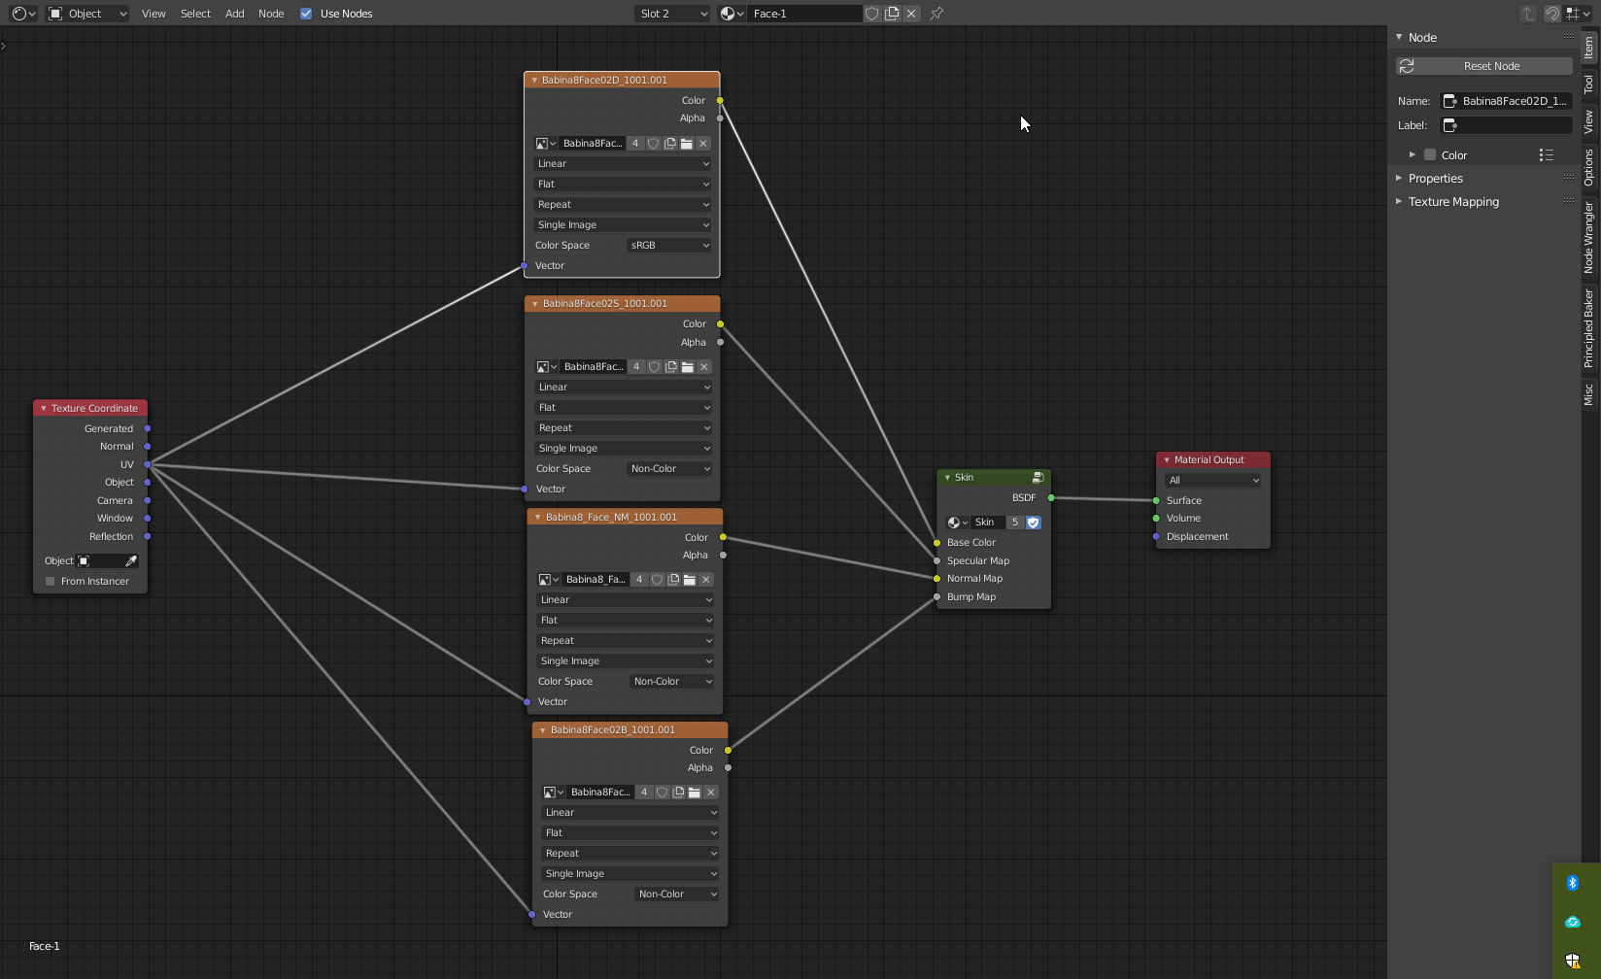Enable custom Color checkbox in Node panel

click(1430, 155)
